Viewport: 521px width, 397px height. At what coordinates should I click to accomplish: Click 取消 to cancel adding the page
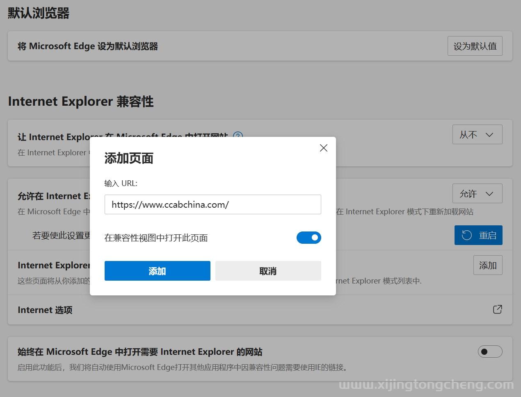click(x=268, y=271)
